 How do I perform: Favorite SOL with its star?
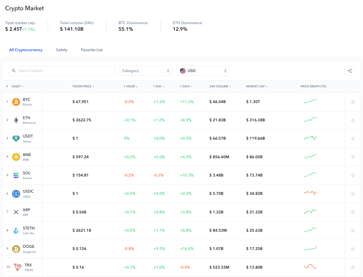353,175
